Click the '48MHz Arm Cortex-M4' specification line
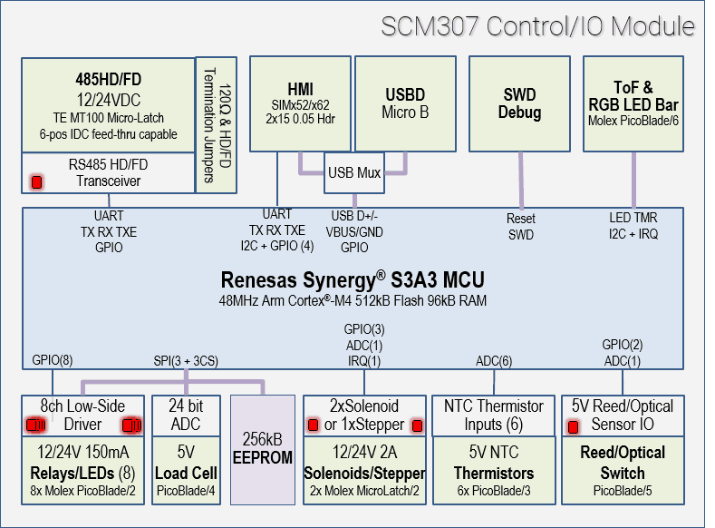The image size is (715, 528). pyautogui.click(x=353, y=300)
